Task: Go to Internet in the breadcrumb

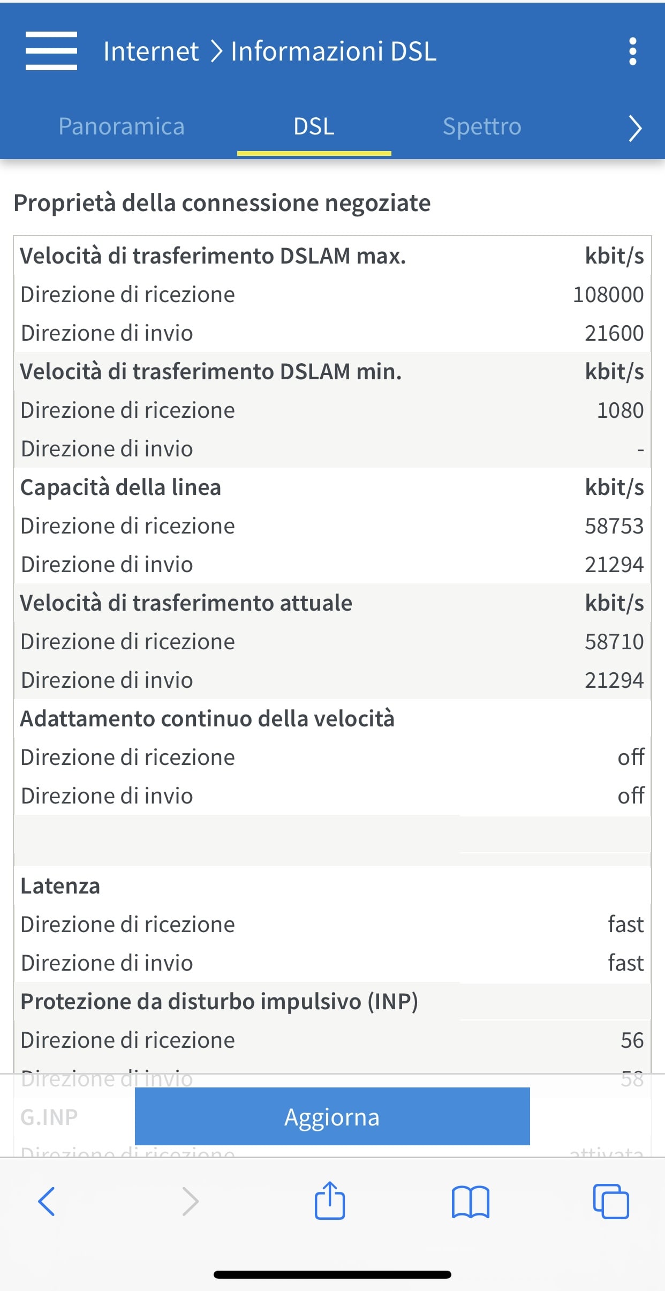Action: (x=151, y=51)
